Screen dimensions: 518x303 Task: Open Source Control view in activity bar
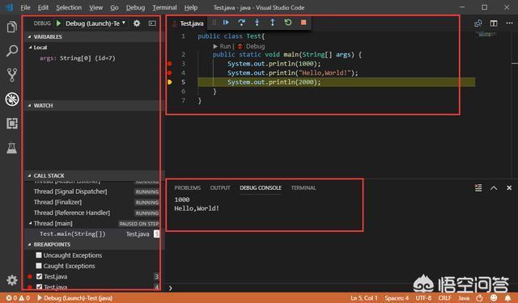[12, 75]
